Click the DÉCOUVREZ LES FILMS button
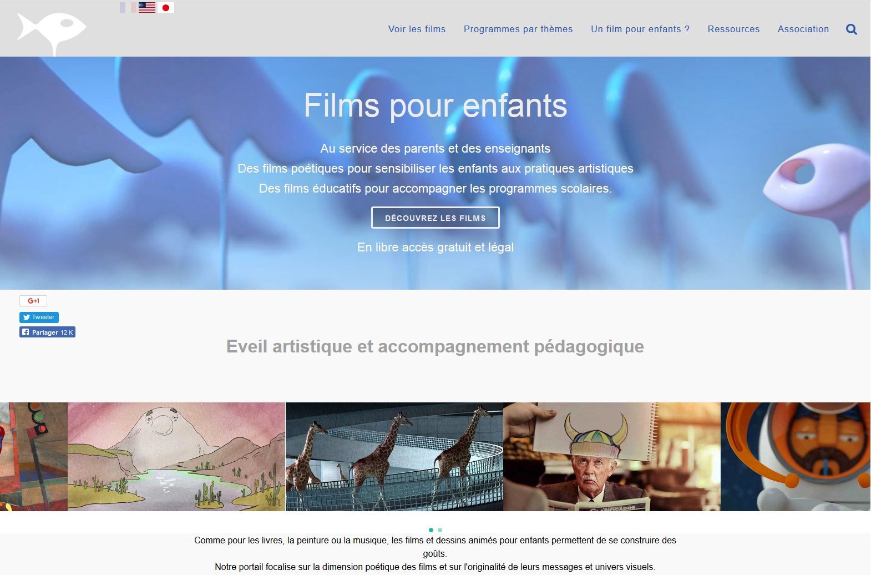 (x=435, y=218)
